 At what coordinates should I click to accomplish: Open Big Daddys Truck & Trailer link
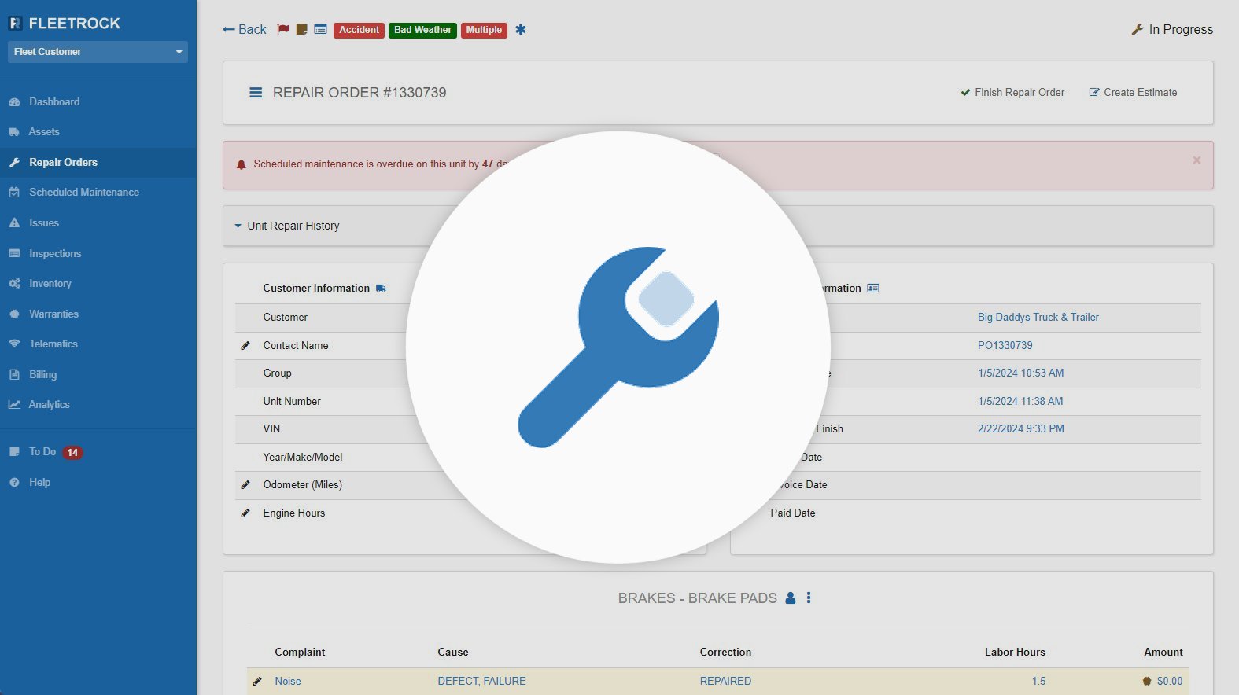tap(1038, 318)
